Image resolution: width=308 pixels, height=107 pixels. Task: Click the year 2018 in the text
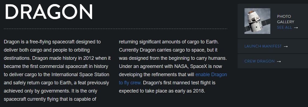click(x=199, y=91)
